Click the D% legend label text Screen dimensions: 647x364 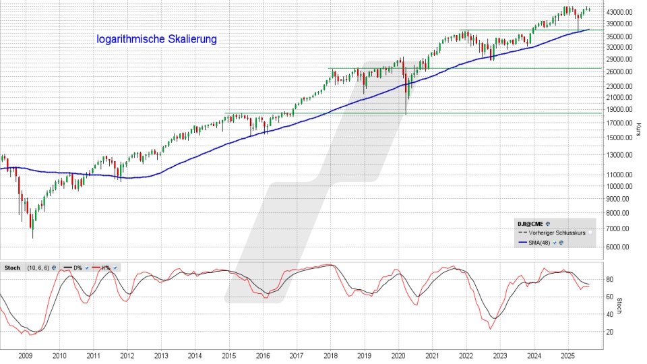(x=78, y=268)
